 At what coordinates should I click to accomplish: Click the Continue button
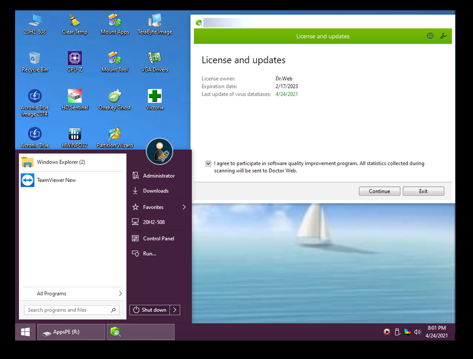tap(380, 191)
